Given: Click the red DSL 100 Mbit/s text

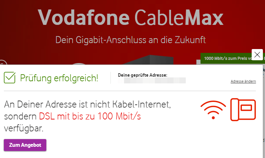Looking at the screenshot, I should click(90, 116).
